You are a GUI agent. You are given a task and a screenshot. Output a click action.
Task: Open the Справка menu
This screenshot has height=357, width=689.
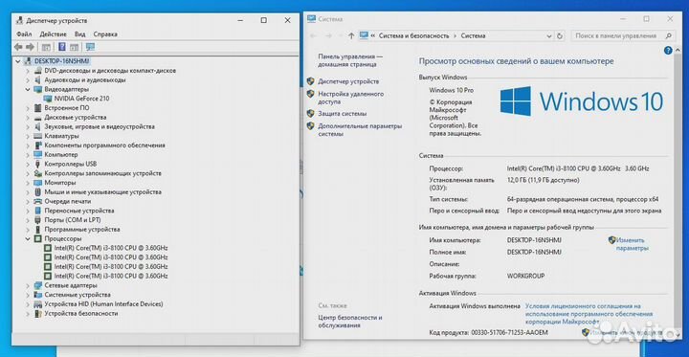click(105, 33)
